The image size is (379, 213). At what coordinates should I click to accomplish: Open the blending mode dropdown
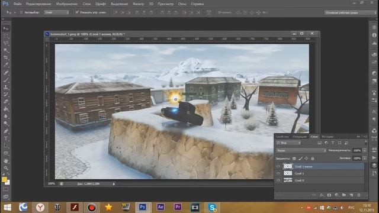tap(301, 150)
